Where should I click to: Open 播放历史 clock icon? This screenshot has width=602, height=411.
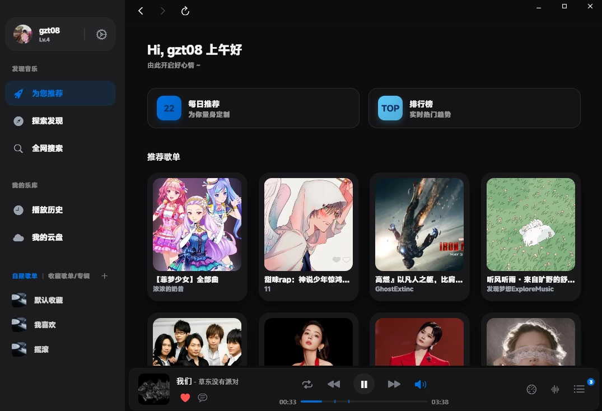tap(18, 210)
